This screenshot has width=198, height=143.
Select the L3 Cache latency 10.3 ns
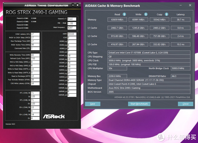181,44
